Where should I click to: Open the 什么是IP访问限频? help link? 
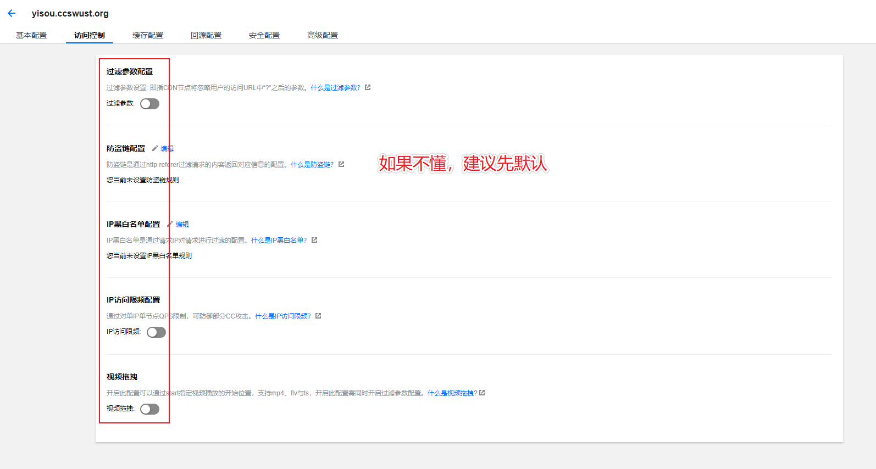(x=283, y=316)
